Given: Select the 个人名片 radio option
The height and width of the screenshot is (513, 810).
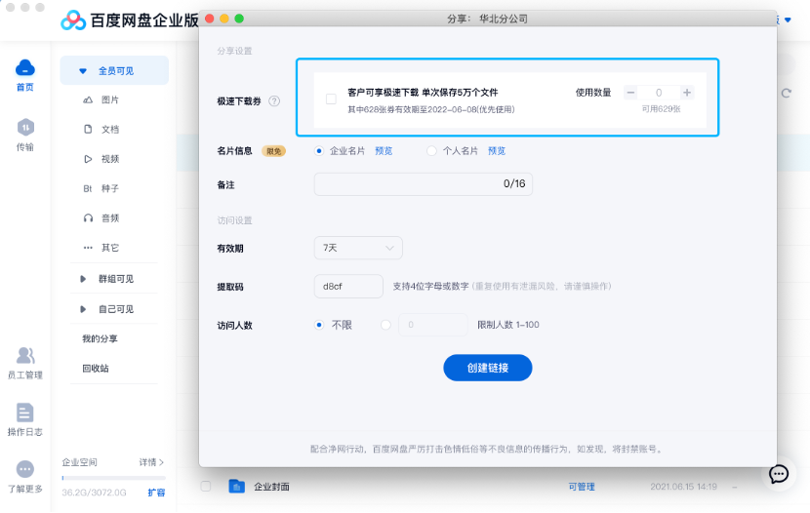Looking at the screenshot, I should (x=431, y=151).
